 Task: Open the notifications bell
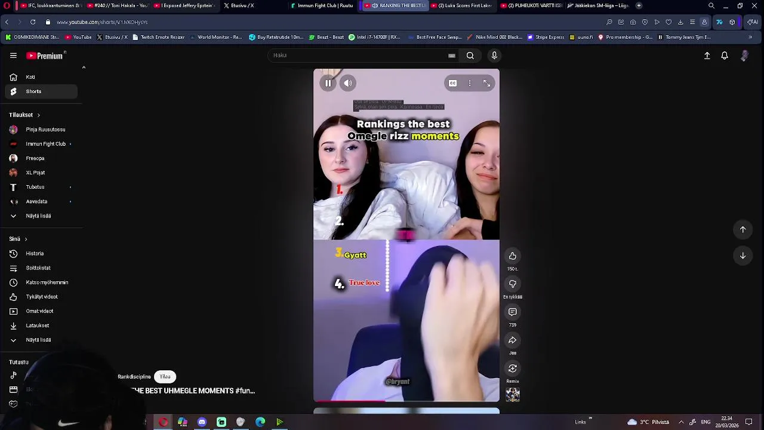725,56
